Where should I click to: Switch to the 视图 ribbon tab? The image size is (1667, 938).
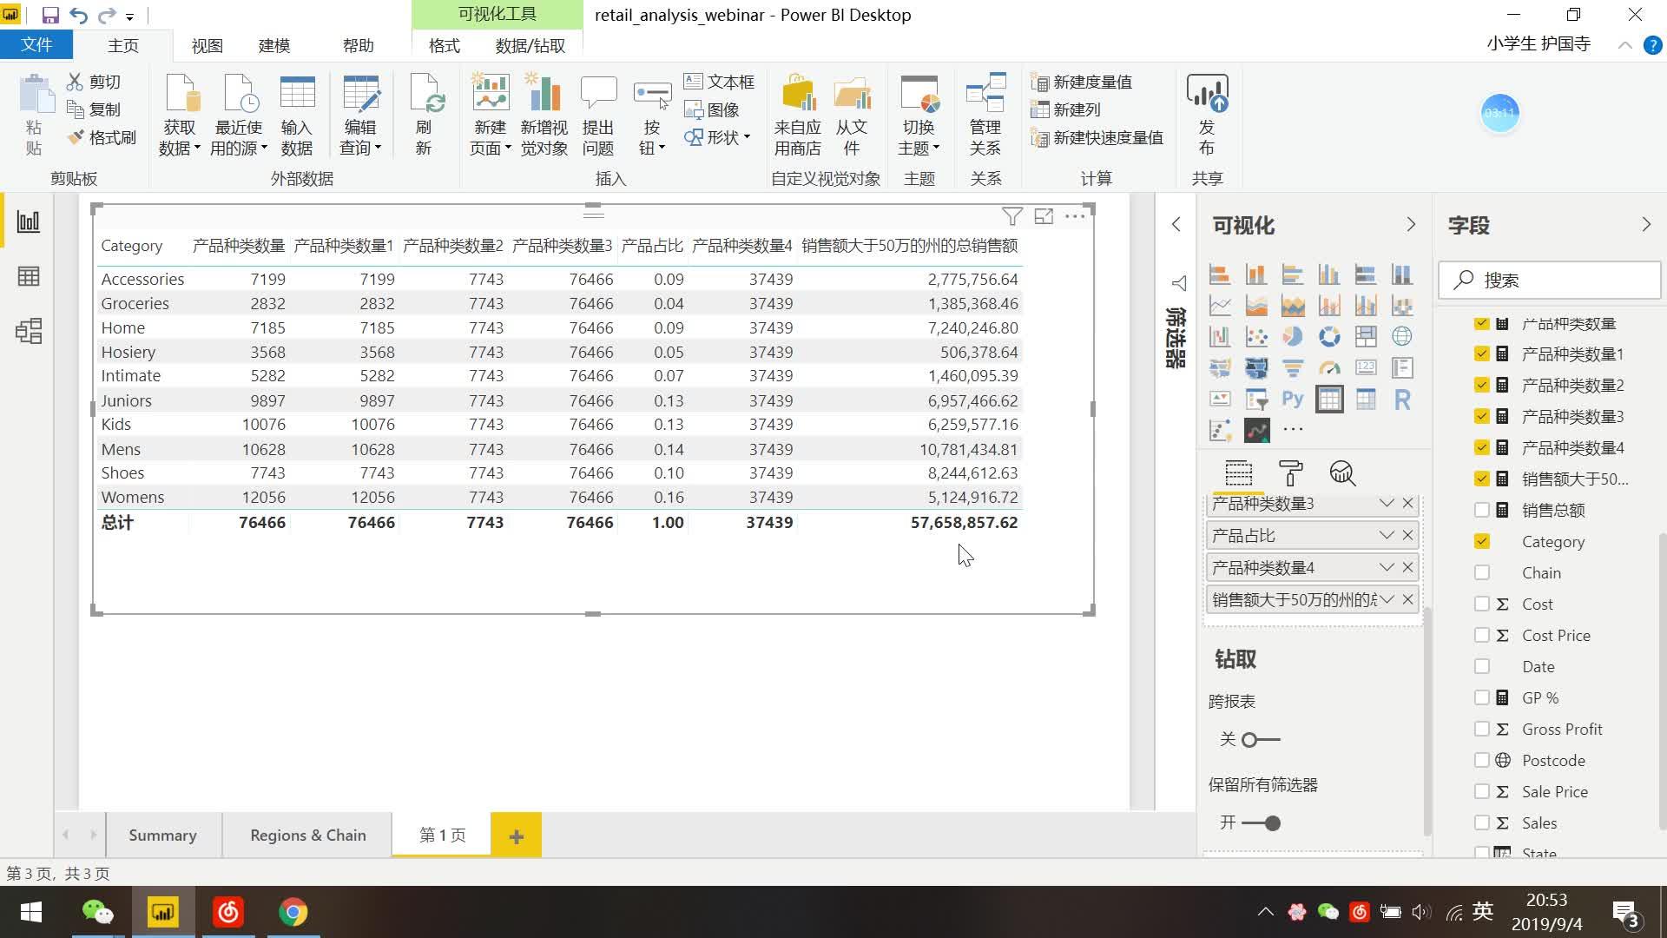click(x=206, y=45)
